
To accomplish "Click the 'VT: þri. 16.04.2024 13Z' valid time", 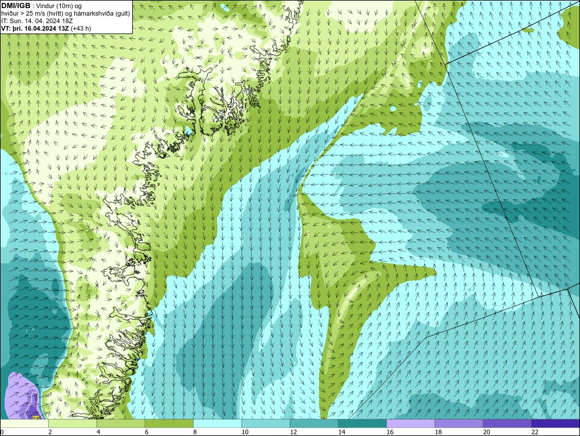I will click(x=34, y=28).
